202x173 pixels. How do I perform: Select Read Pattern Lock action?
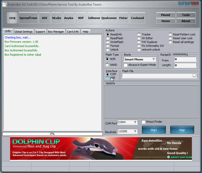pyautogui.click(x=182, y=34)
